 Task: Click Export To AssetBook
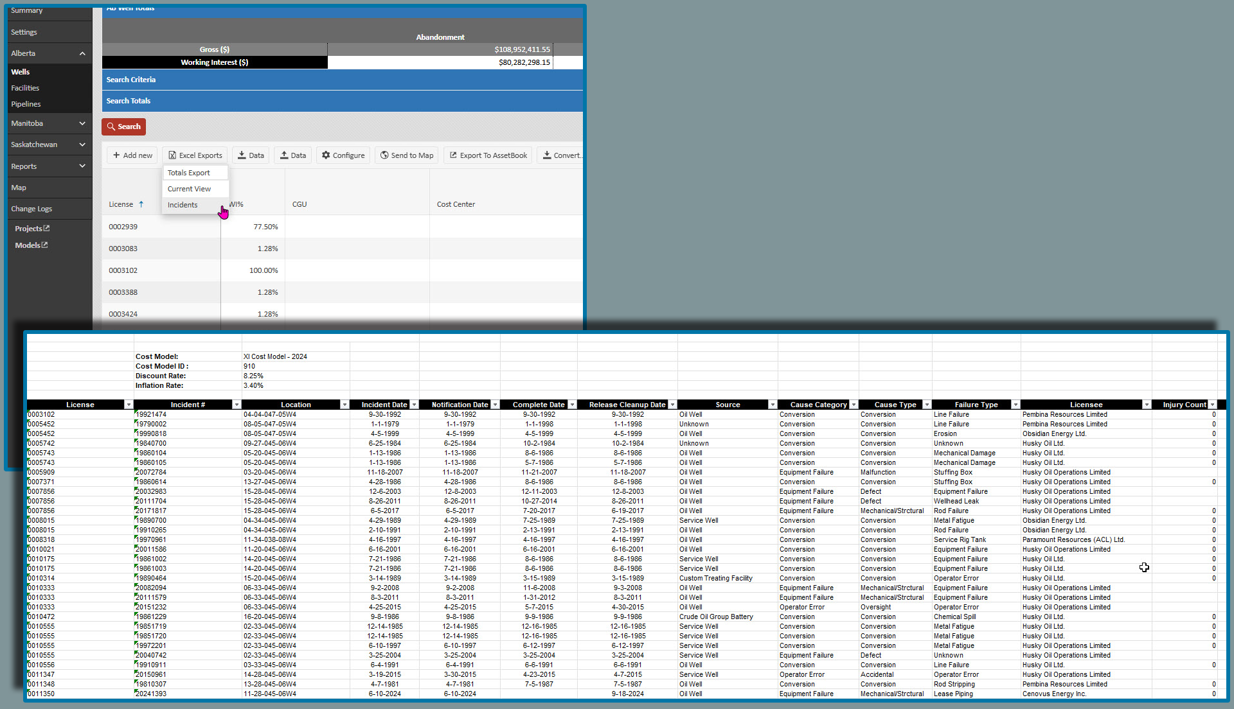488,155
